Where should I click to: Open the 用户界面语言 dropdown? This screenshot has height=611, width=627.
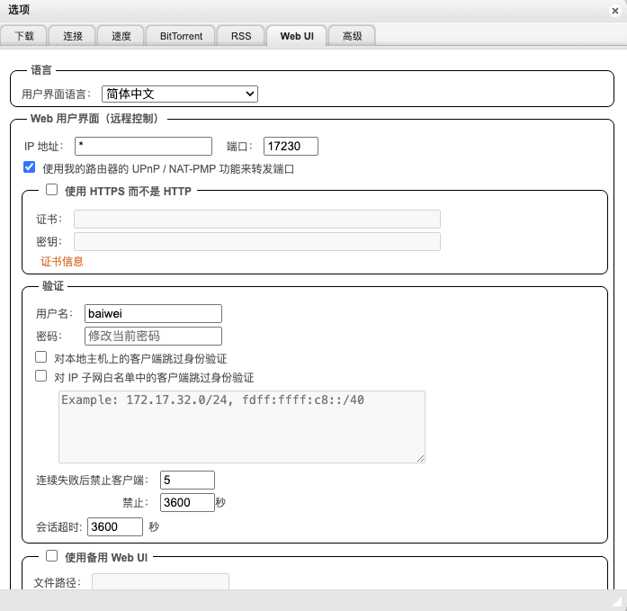(180, 94)
